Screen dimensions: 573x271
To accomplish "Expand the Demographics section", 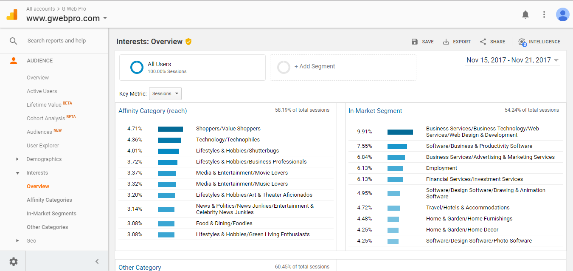I will tap(44, 159).
